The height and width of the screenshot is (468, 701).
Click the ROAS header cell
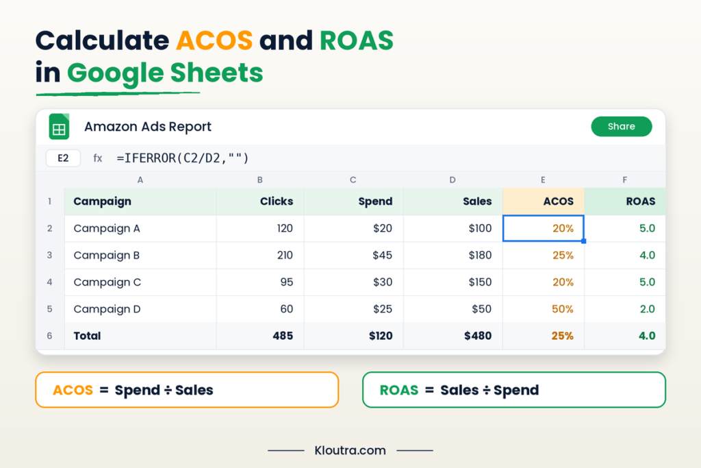(x=624, y=201)
